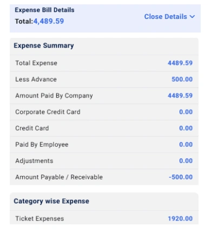Select the Ticket Expenses row label

coord(39,219)
